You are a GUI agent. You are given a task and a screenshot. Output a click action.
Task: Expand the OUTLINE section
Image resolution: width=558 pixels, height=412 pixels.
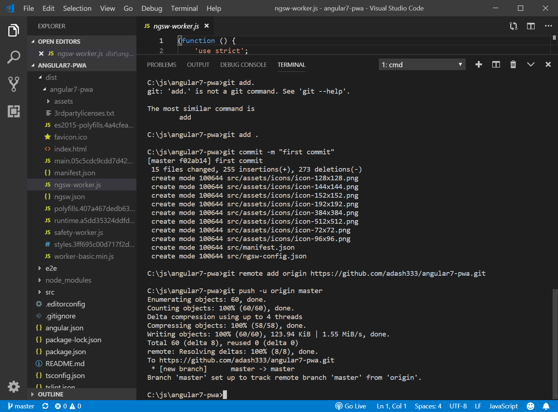[50, 394]
